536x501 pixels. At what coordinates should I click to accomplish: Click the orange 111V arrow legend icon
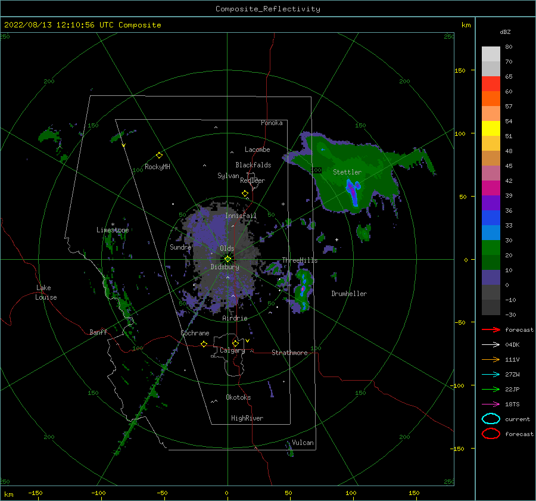click(x=491, y=359)
